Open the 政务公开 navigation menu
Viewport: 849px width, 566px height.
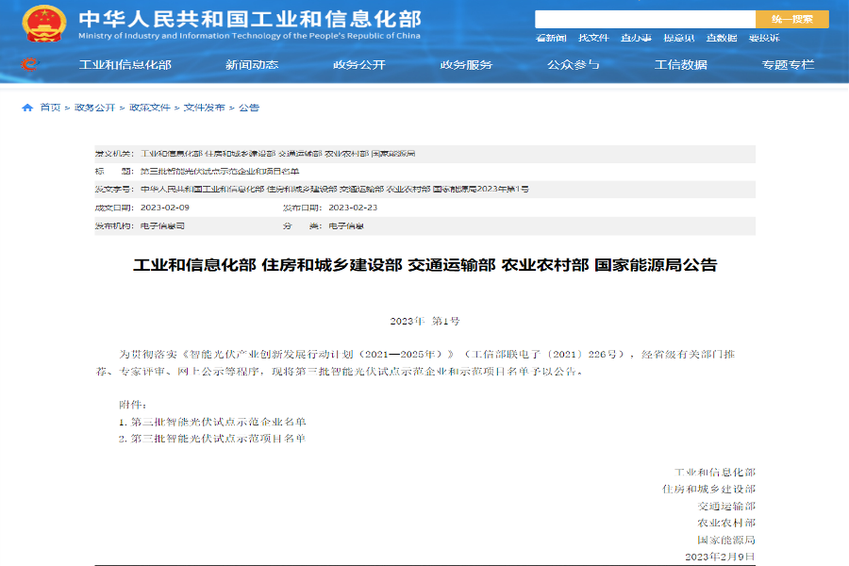359,65
